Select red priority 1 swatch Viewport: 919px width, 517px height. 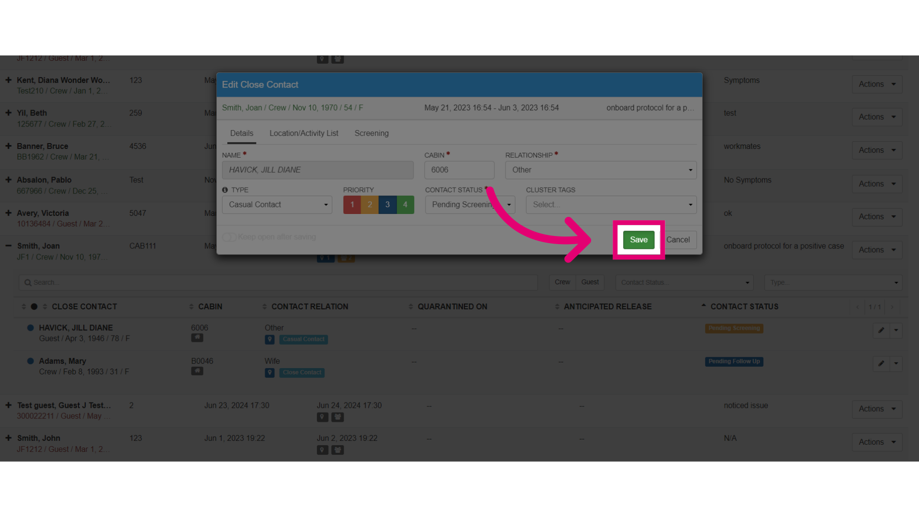tap(352, 205)
